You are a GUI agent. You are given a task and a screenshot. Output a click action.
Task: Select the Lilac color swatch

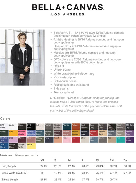(13, 139)
